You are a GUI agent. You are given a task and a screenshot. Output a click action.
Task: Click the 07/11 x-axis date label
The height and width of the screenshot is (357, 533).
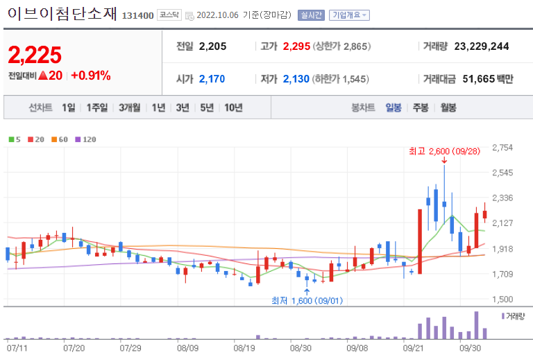(17, 348)
